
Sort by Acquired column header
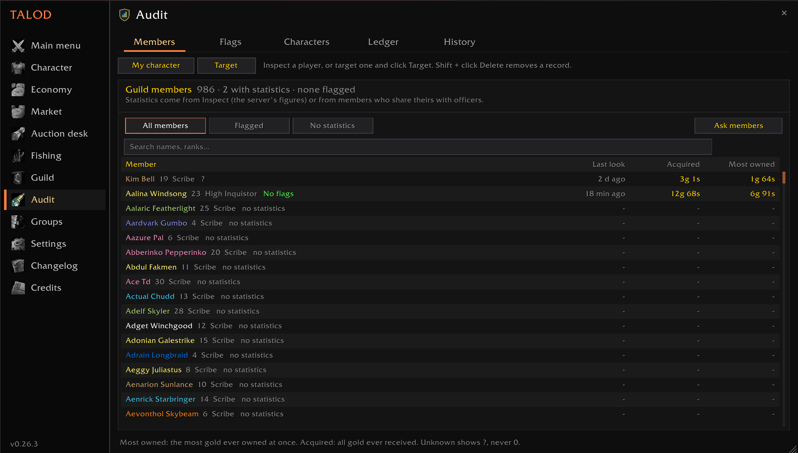[683, 164]
